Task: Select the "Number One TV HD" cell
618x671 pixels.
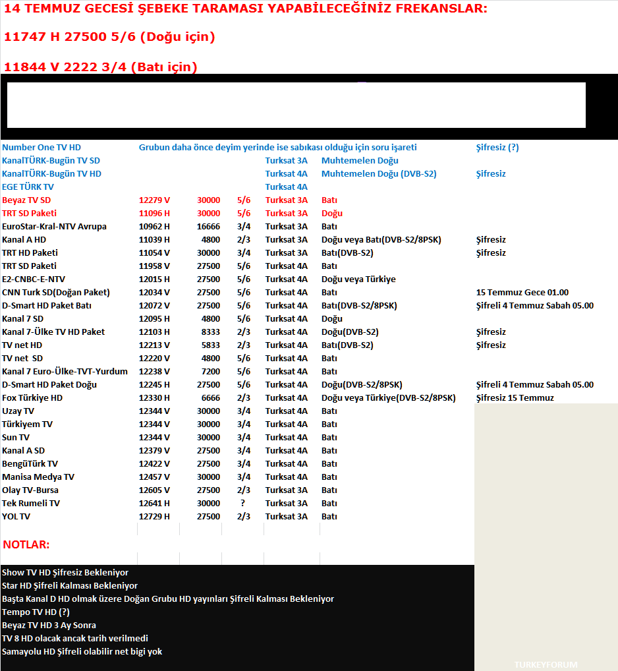Action: click(x=42, y=148)
